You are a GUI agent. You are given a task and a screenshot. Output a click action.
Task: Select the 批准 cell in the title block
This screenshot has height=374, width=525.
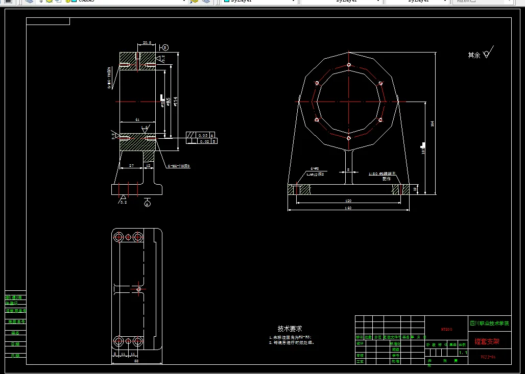pyautogui.click(x=395, y=362)
